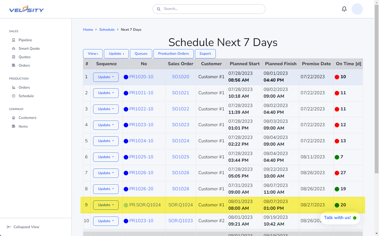Expand the View dropdown button
The width and height of the screenshot is (379, 236).
coord(93,54)
